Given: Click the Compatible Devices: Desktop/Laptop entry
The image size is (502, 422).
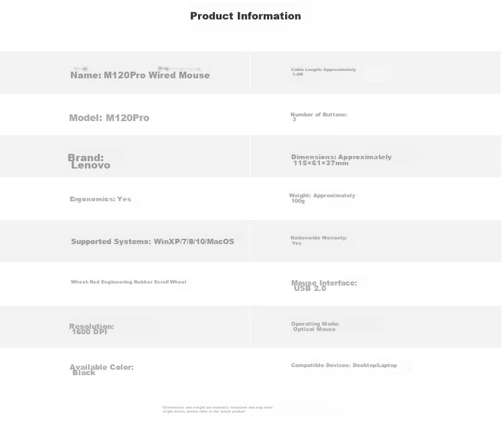Looking at the screenshot, I should [x=344, y=365].
